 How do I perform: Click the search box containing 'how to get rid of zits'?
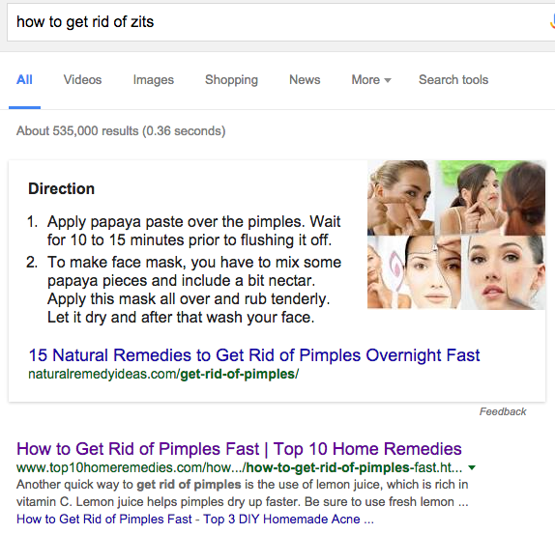click(279, 22)
